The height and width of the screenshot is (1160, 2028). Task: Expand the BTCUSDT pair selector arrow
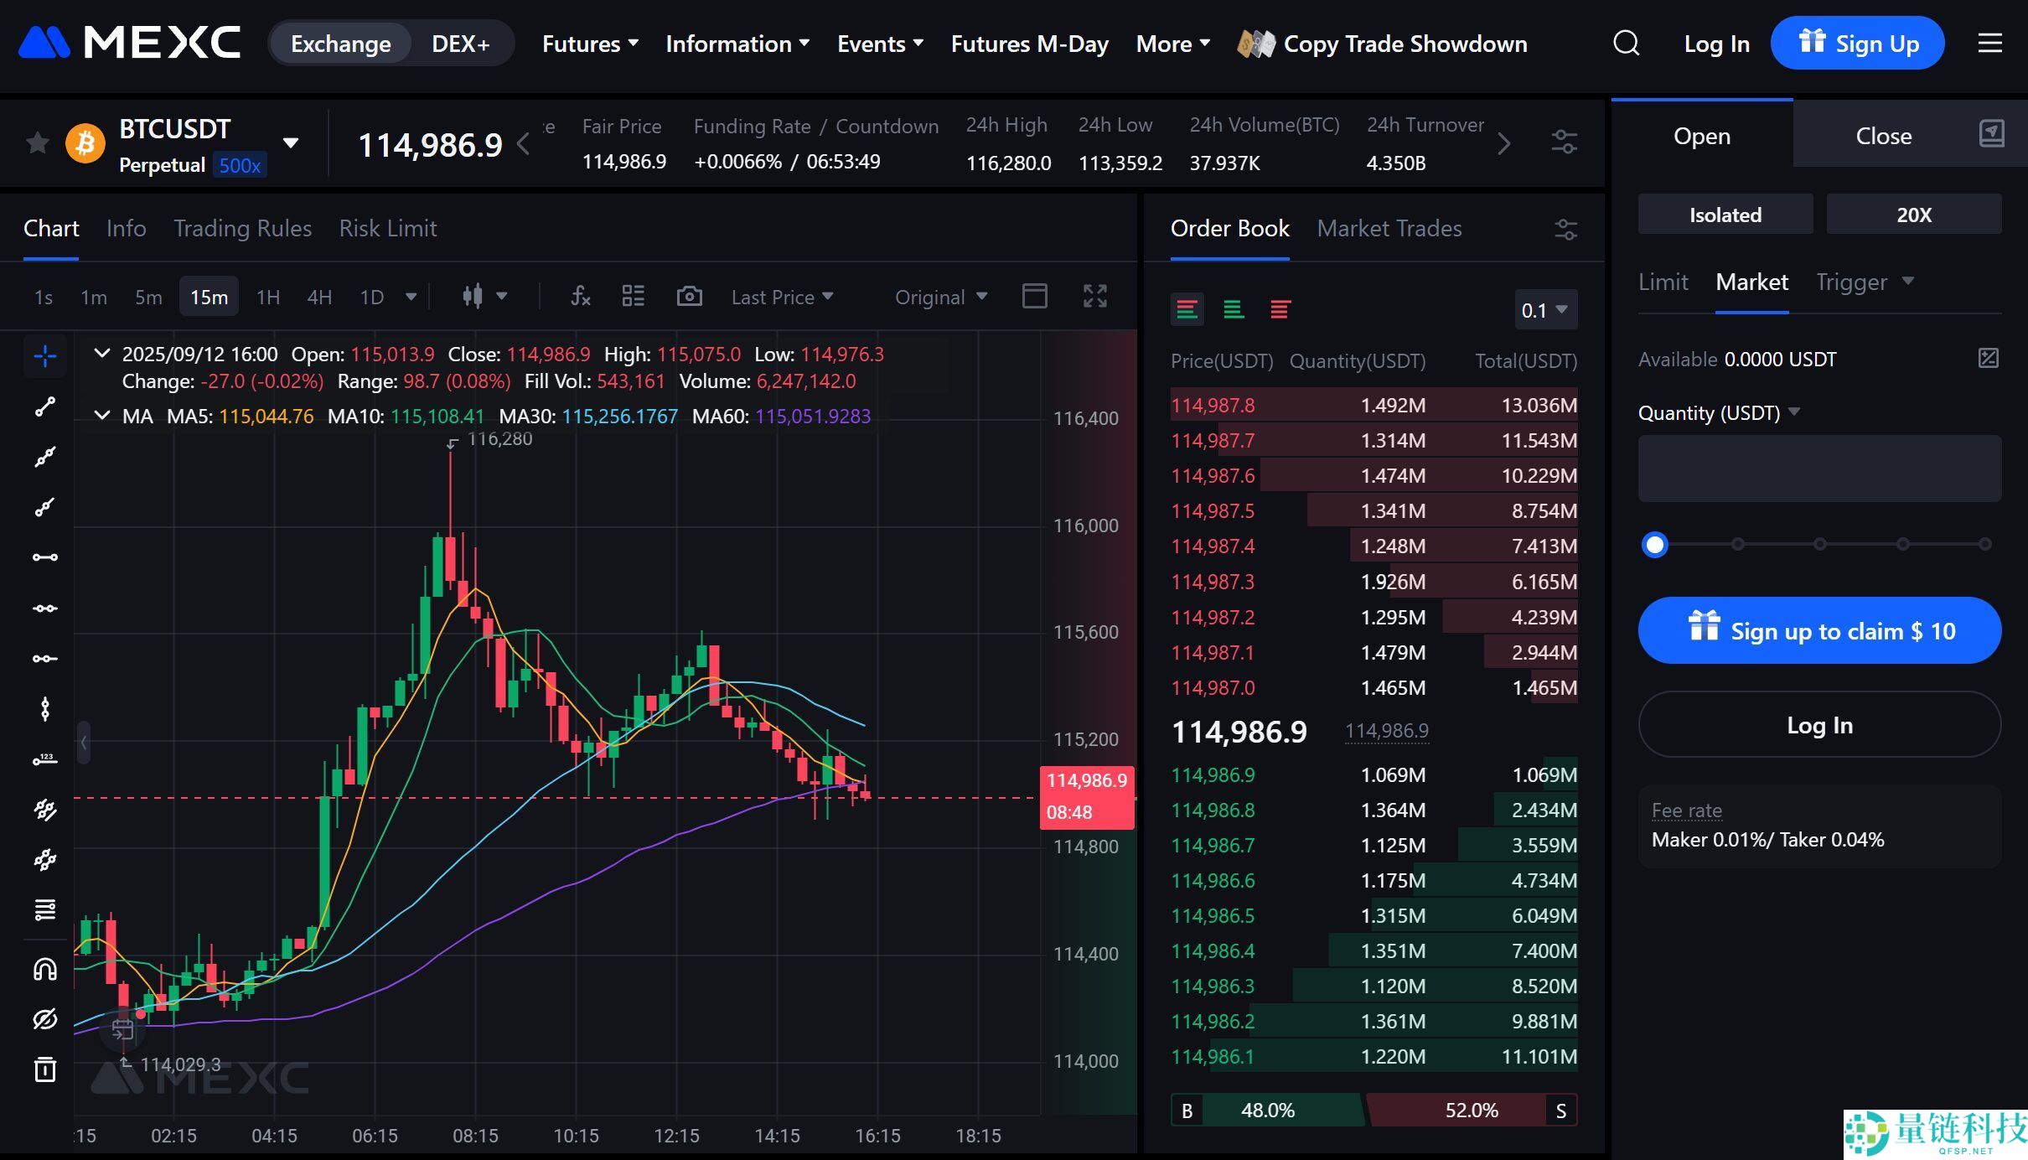tap(291, 143)
